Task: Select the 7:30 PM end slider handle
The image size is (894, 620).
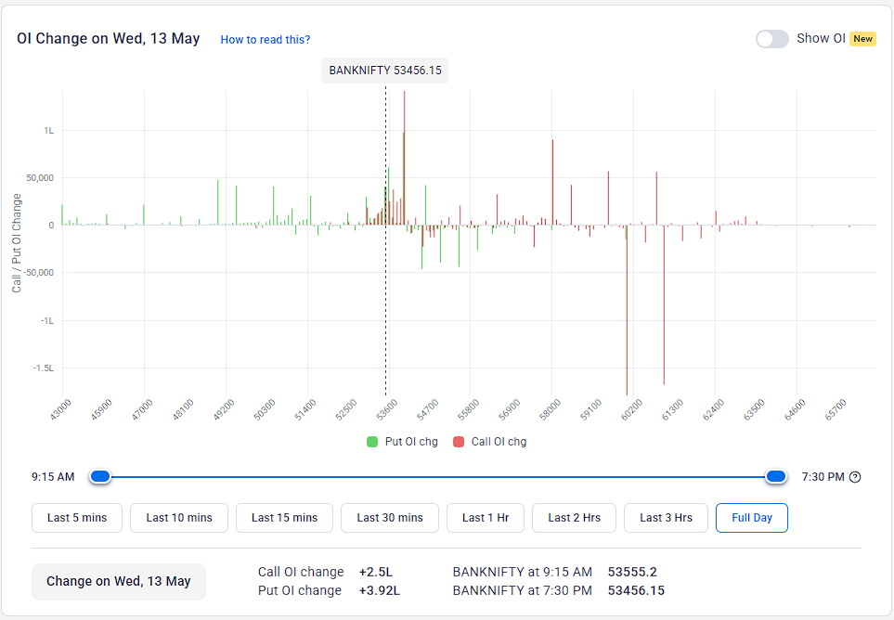Action: point(775,476)
